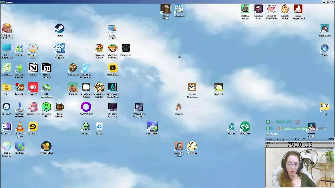Launch Infinity Nikki icon

33,107
